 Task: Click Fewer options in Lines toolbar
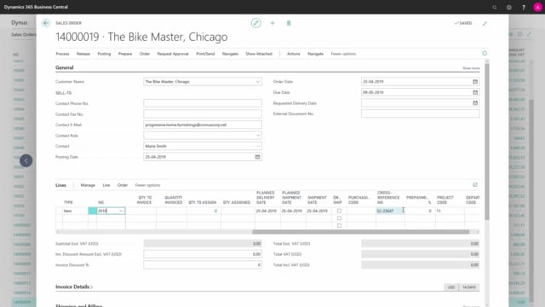click(x=147, y=185)
